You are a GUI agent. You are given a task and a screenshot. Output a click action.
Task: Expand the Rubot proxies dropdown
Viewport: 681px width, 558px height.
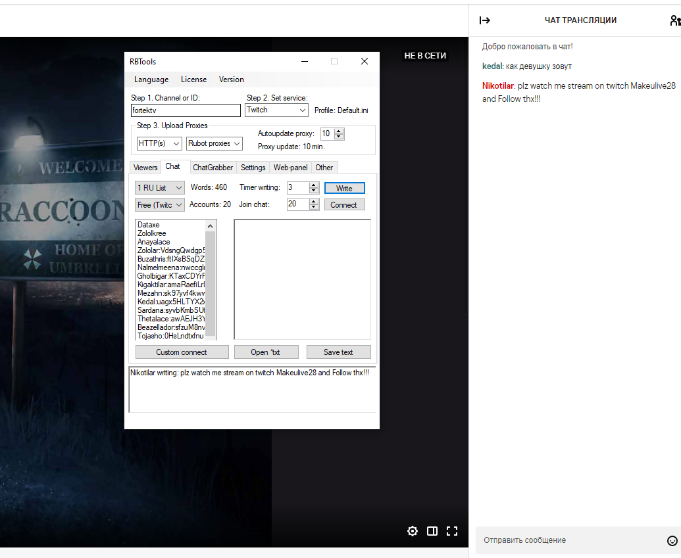[214, 143]
